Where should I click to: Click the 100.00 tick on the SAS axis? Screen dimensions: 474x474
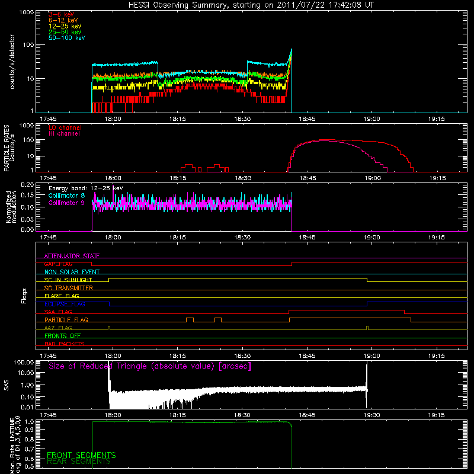point(24,362)
